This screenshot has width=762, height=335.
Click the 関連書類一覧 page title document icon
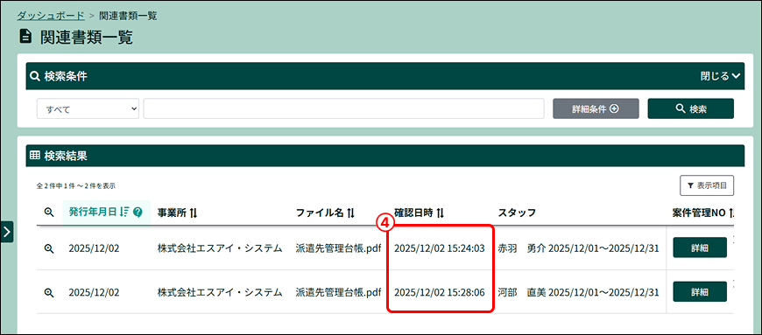[x=25, y=37]
